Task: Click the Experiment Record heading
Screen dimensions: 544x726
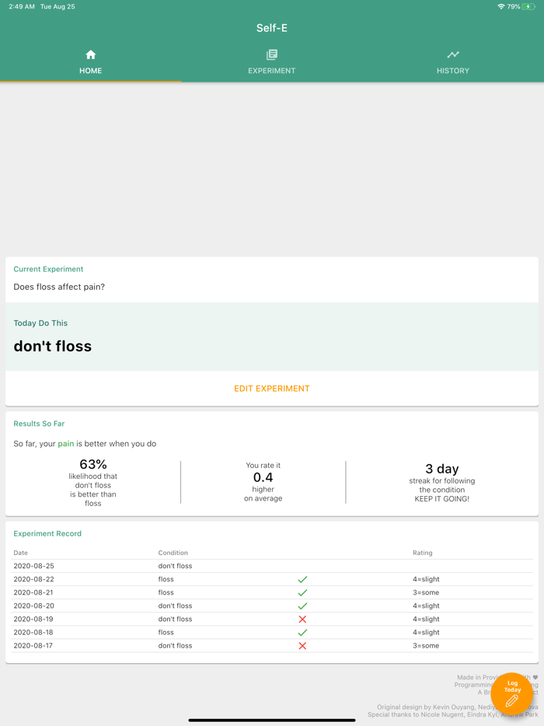Action: coord(47,533)
